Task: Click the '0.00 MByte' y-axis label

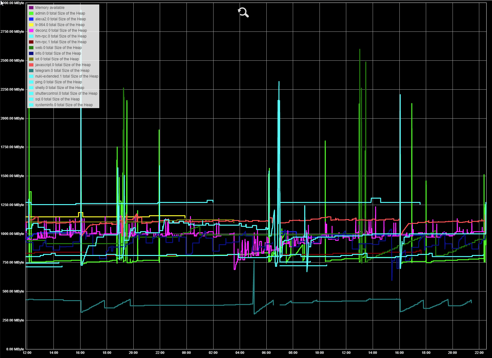Action: tap(15, 349)
